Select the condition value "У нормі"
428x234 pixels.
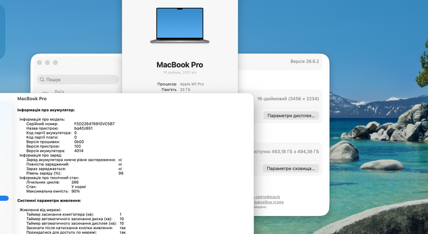click(79, 187)
